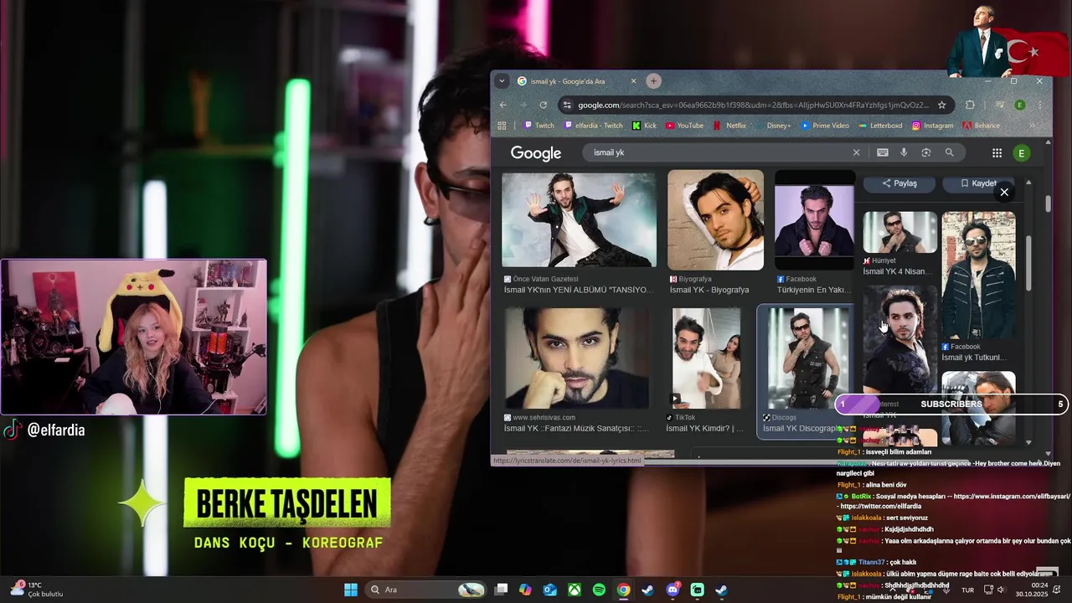This screenshot has width=1072, height=603.
Task: Close the 'ismail yk' browser tab
Action: 633,81
